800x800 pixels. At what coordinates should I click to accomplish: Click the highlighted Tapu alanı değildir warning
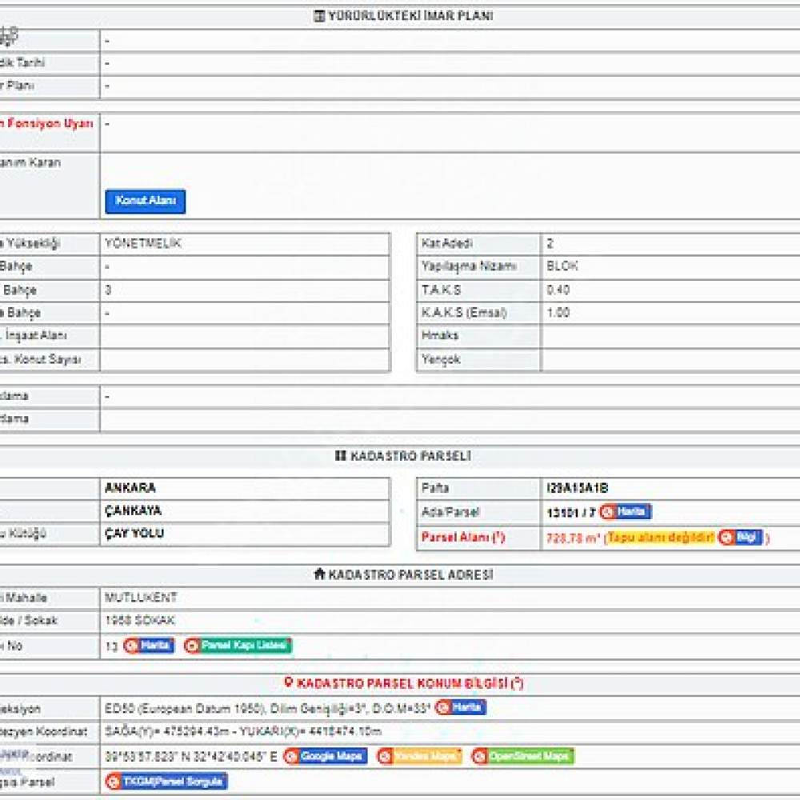[661, 538]
